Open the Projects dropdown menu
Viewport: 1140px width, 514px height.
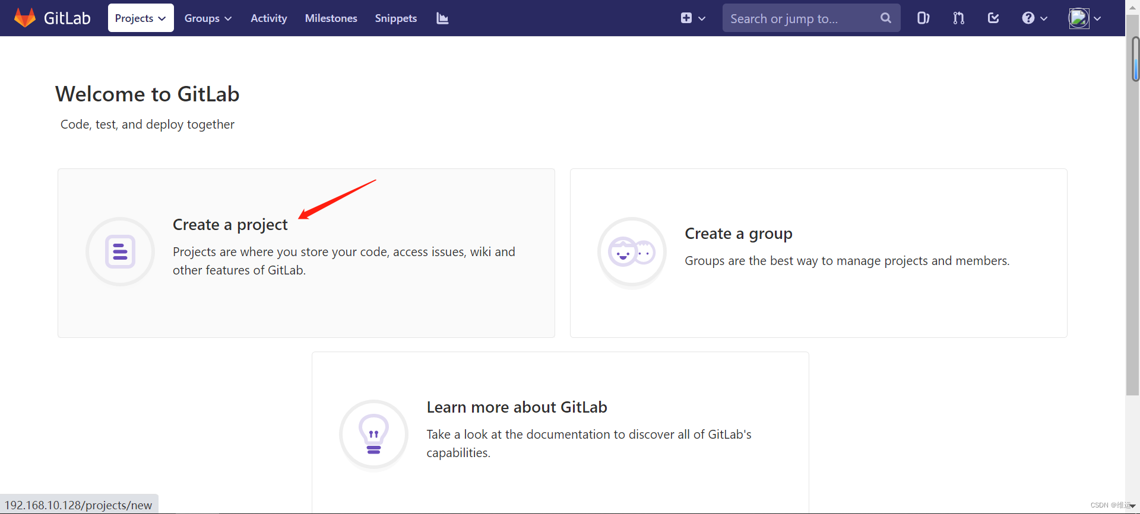[141, 18]
